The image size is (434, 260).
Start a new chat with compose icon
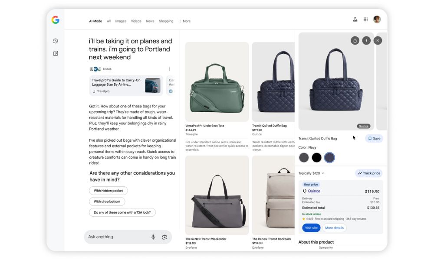56,54
